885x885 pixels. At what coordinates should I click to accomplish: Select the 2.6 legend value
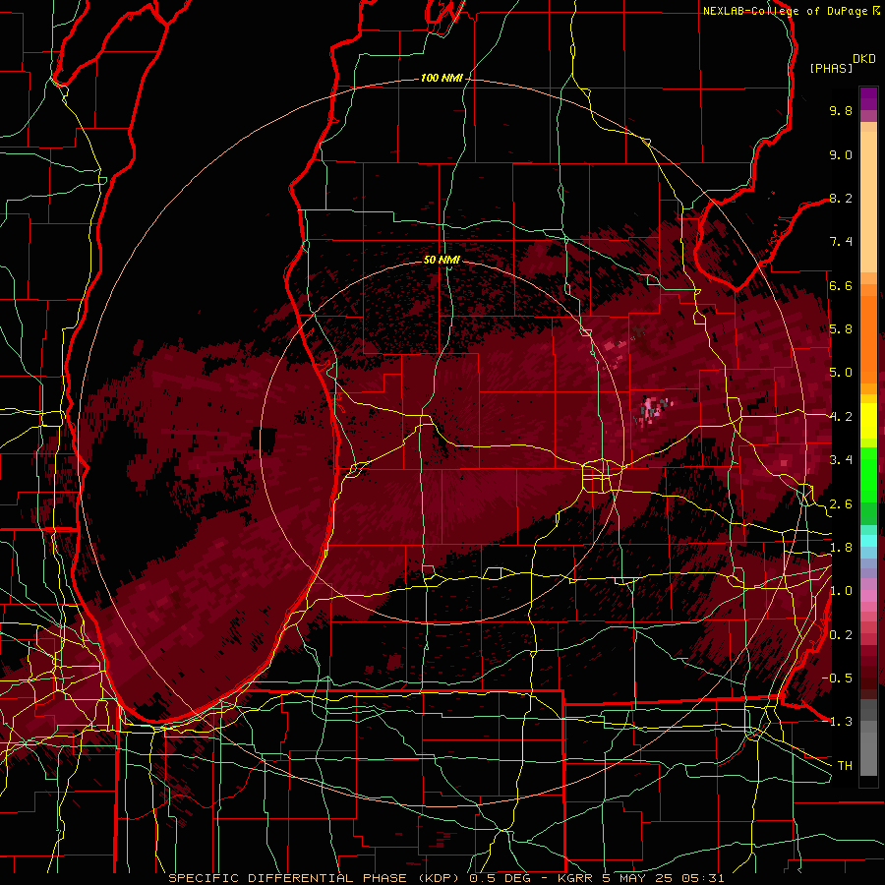click(841, 503)
